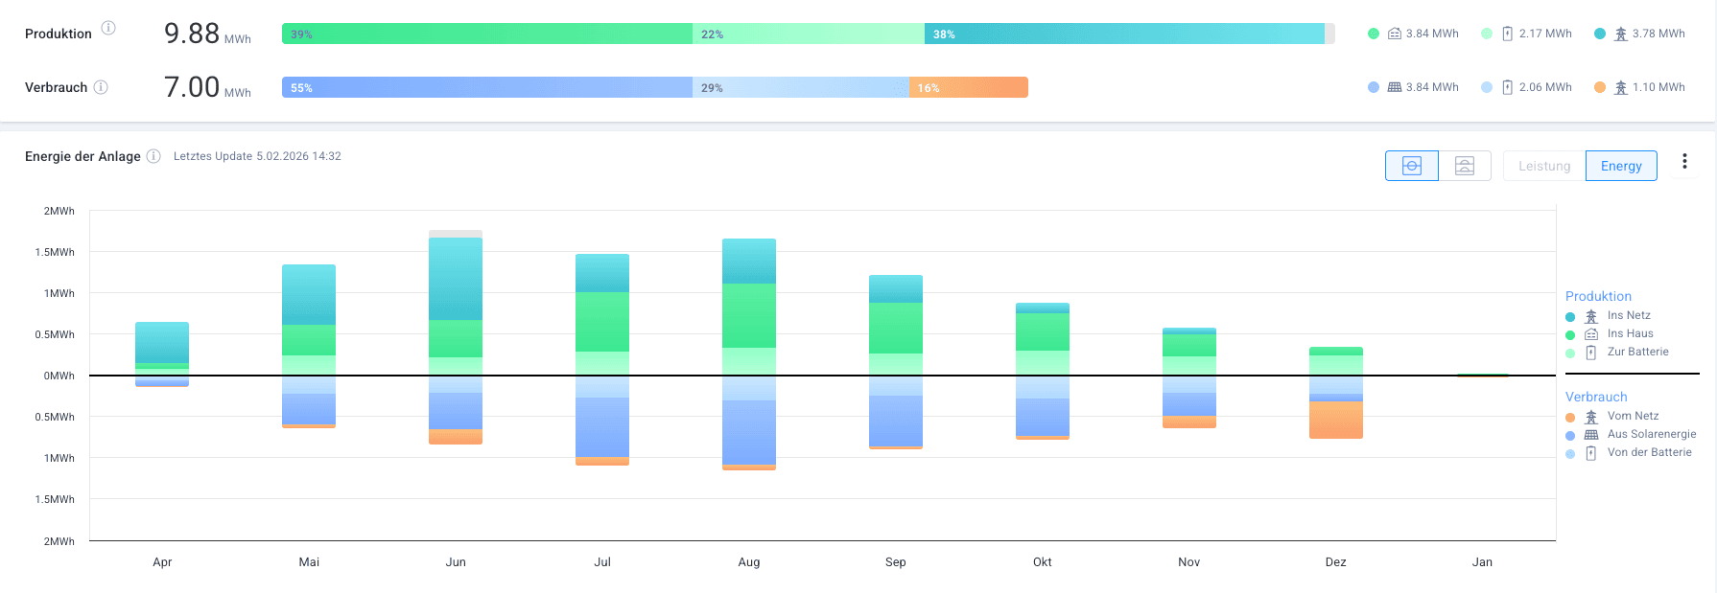Switch to the combined chart view toggle

pyautogui.click(x=1412, y=166)
